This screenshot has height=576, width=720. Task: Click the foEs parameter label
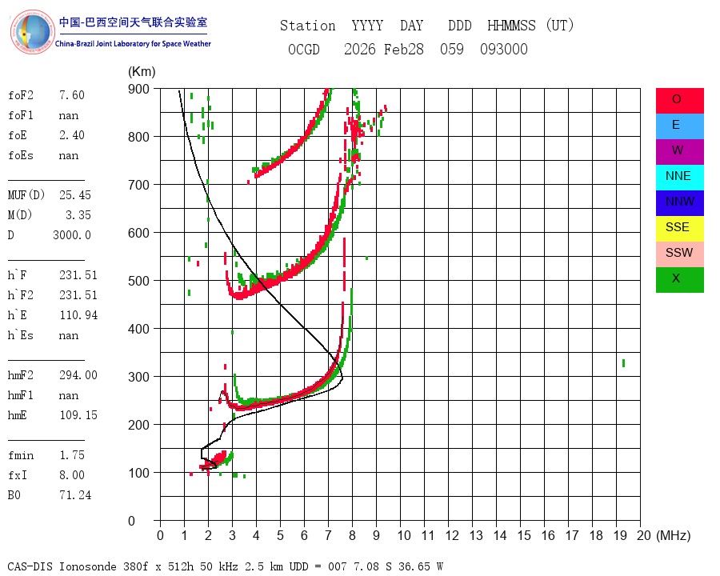21,155
